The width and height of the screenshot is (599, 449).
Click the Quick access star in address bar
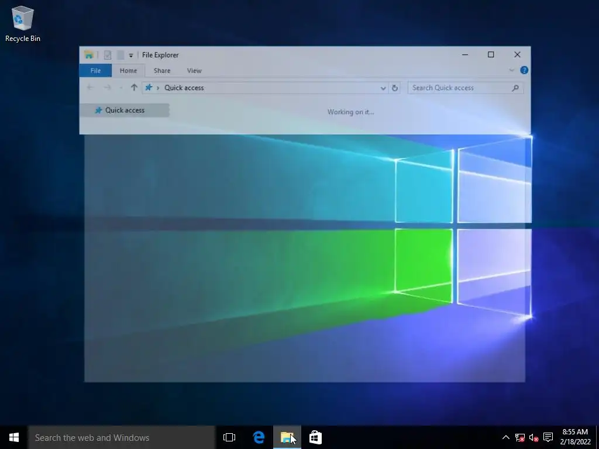[149, 88]
